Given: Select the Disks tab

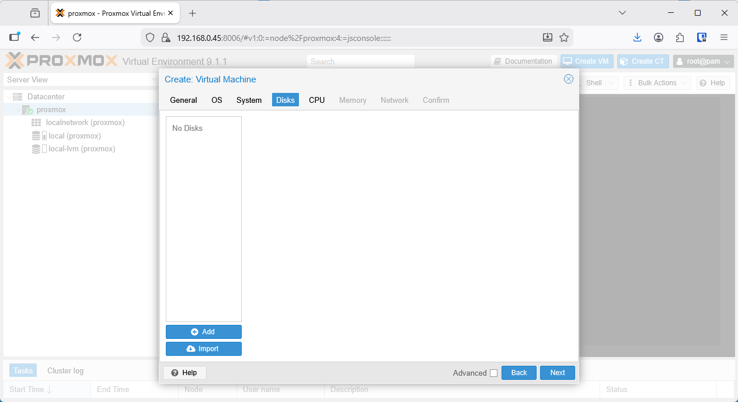Looking at the screenshot, I should tap(286, 100).
